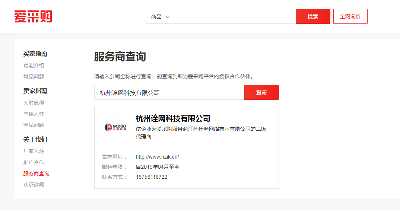Open 入驻流程 in sidebar
Image resolution: width=400 pixels, height=210 pixels.
(x=34, y=103)
